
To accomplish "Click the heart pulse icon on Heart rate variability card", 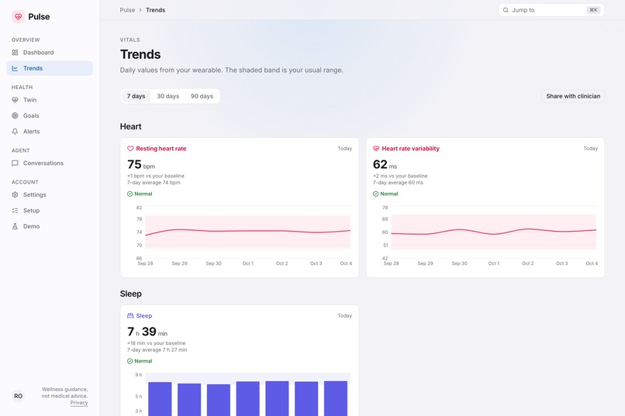I will point(376,149).
